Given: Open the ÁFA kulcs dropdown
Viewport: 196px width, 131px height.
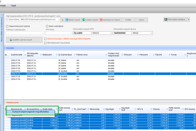Looking at the screenshot, I should [x=70, y=33].
